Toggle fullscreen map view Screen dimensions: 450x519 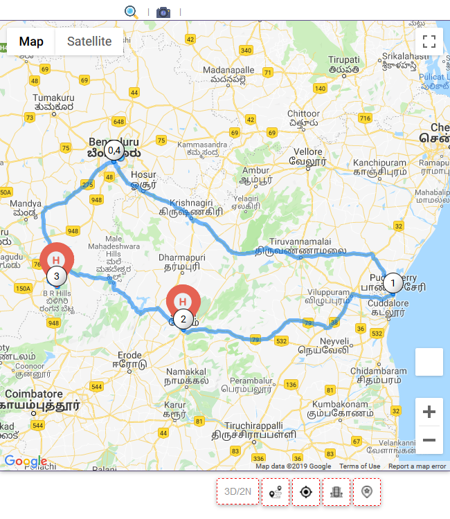click(429, 42)
